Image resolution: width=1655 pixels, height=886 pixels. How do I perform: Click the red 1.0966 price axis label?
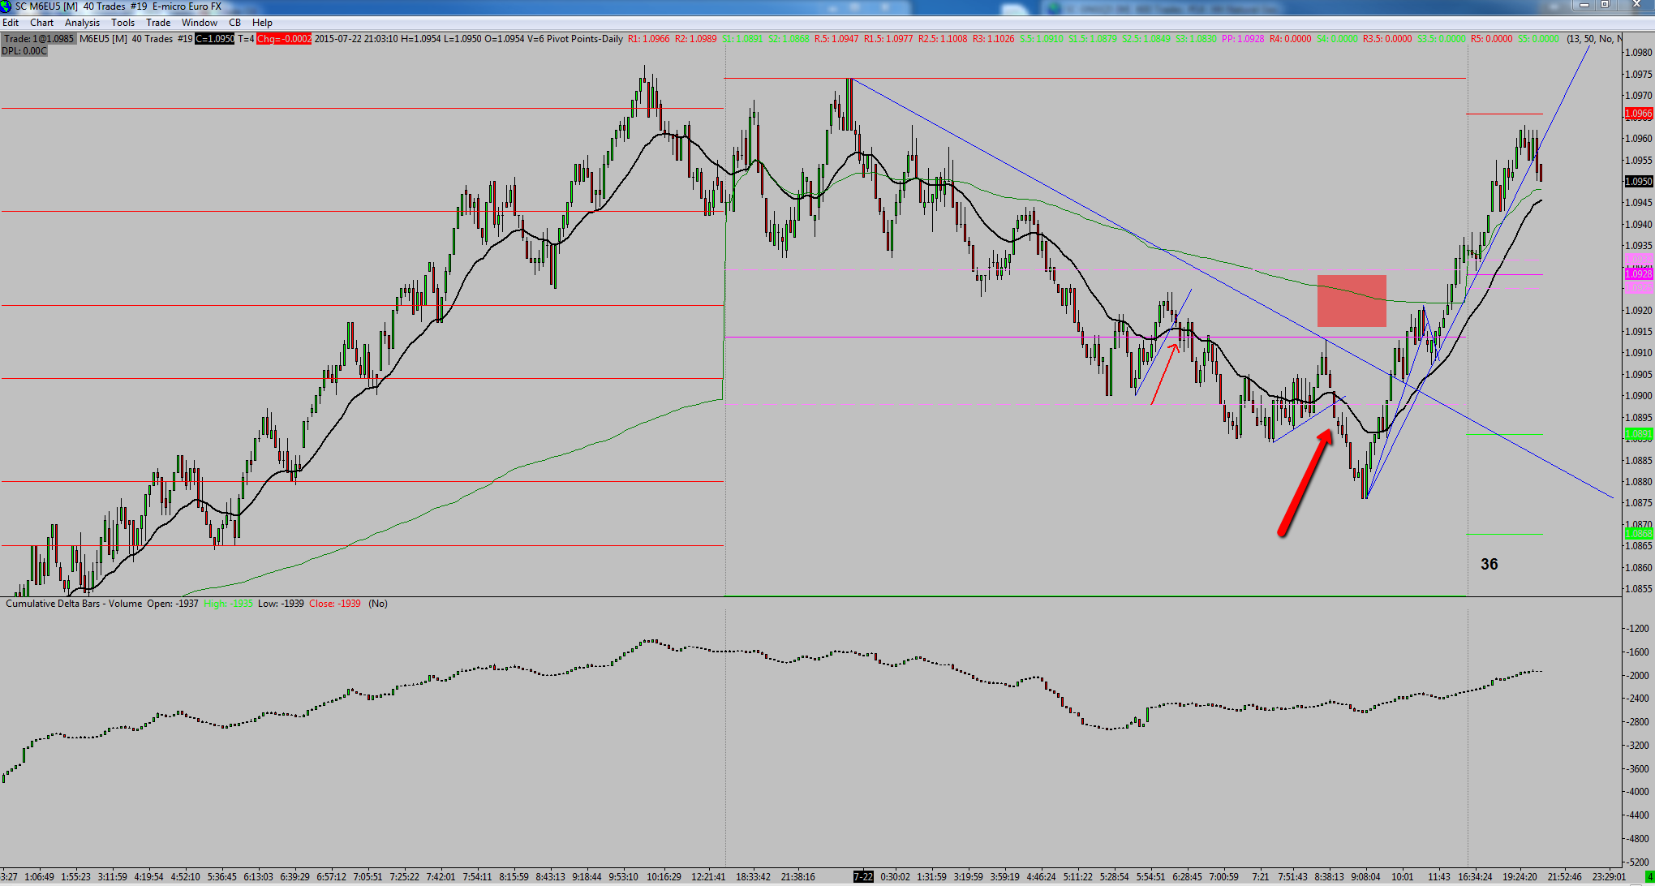pyautogui.click(x=1639, y=114)
